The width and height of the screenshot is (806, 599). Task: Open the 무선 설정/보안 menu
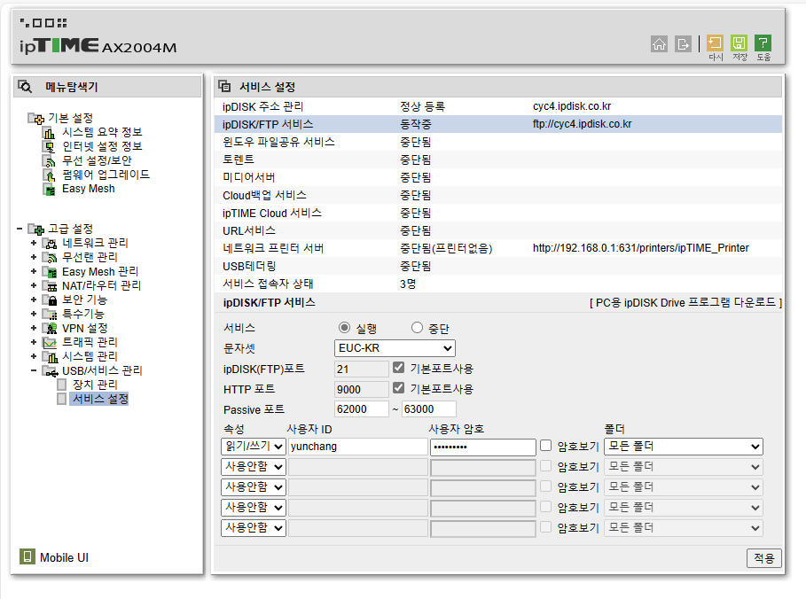97,160
